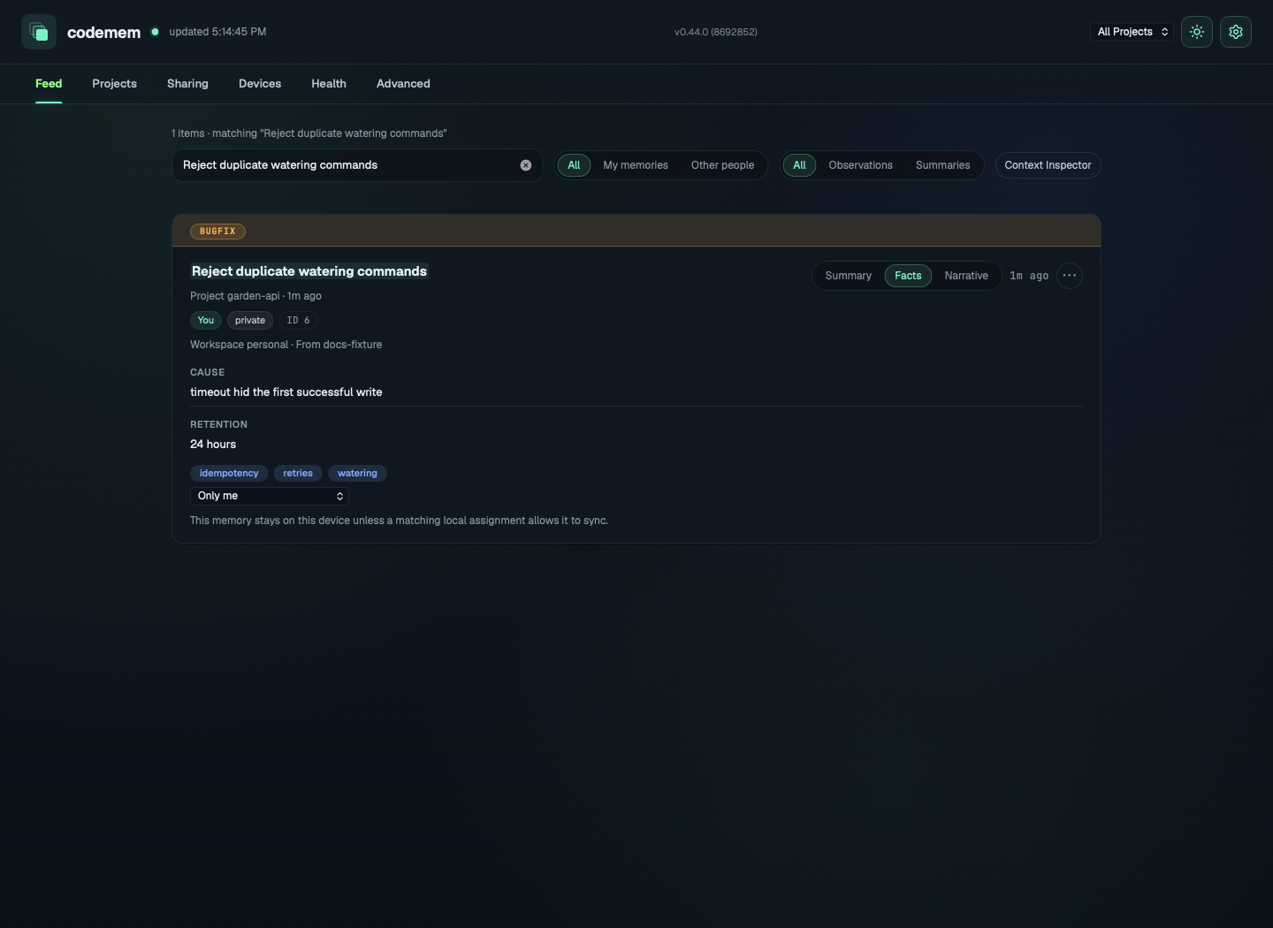Switch to the Feed tab

click(x=49, y=84)
